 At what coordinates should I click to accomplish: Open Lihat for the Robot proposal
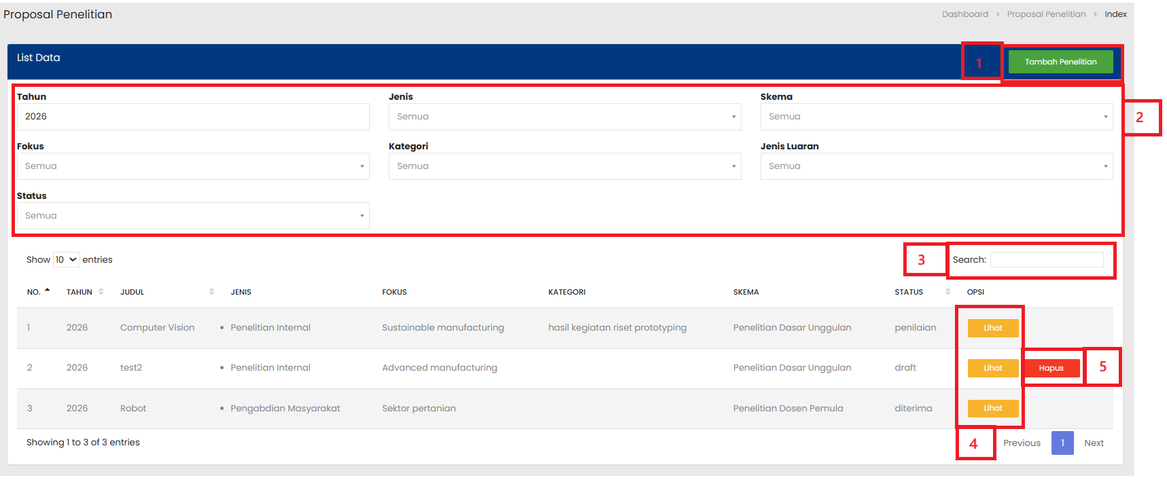click(x=992, y=408)
